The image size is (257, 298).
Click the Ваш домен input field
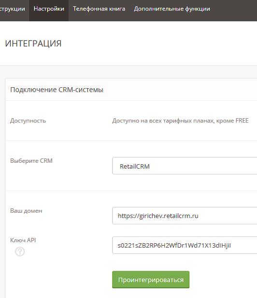(x=185, y=216)
